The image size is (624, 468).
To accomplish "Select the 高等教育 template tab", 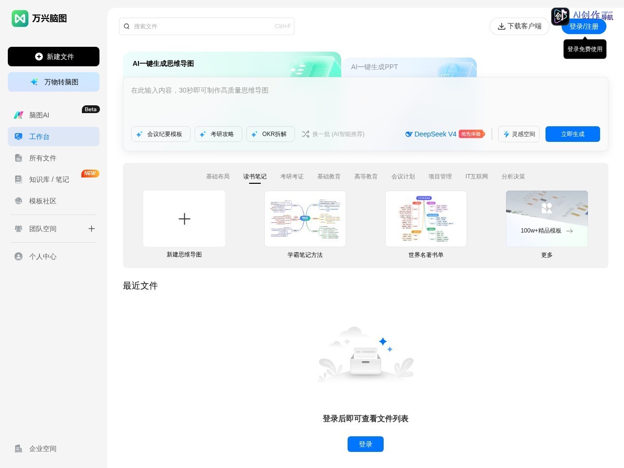I will point(366,176).
